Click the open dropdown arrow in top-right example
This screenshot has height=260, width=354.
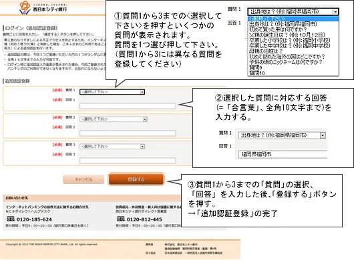coord(335,11)
